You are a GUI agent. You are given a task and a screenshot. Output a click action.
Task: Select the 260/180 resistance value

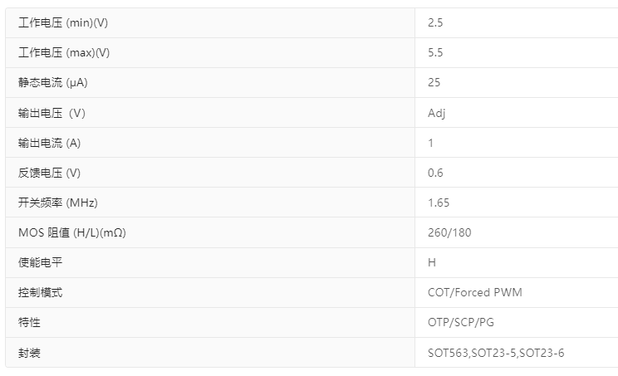pos(449,232)
